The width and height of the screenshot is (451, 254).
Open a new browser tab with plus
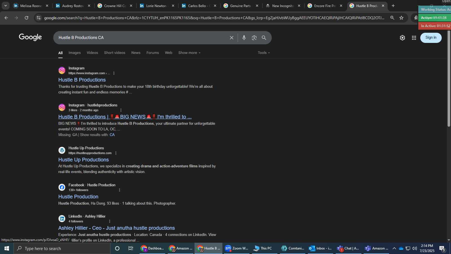(x=393, y=6)
